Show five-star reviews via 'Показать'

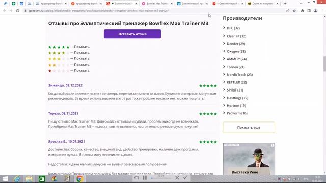pos(81,47)
